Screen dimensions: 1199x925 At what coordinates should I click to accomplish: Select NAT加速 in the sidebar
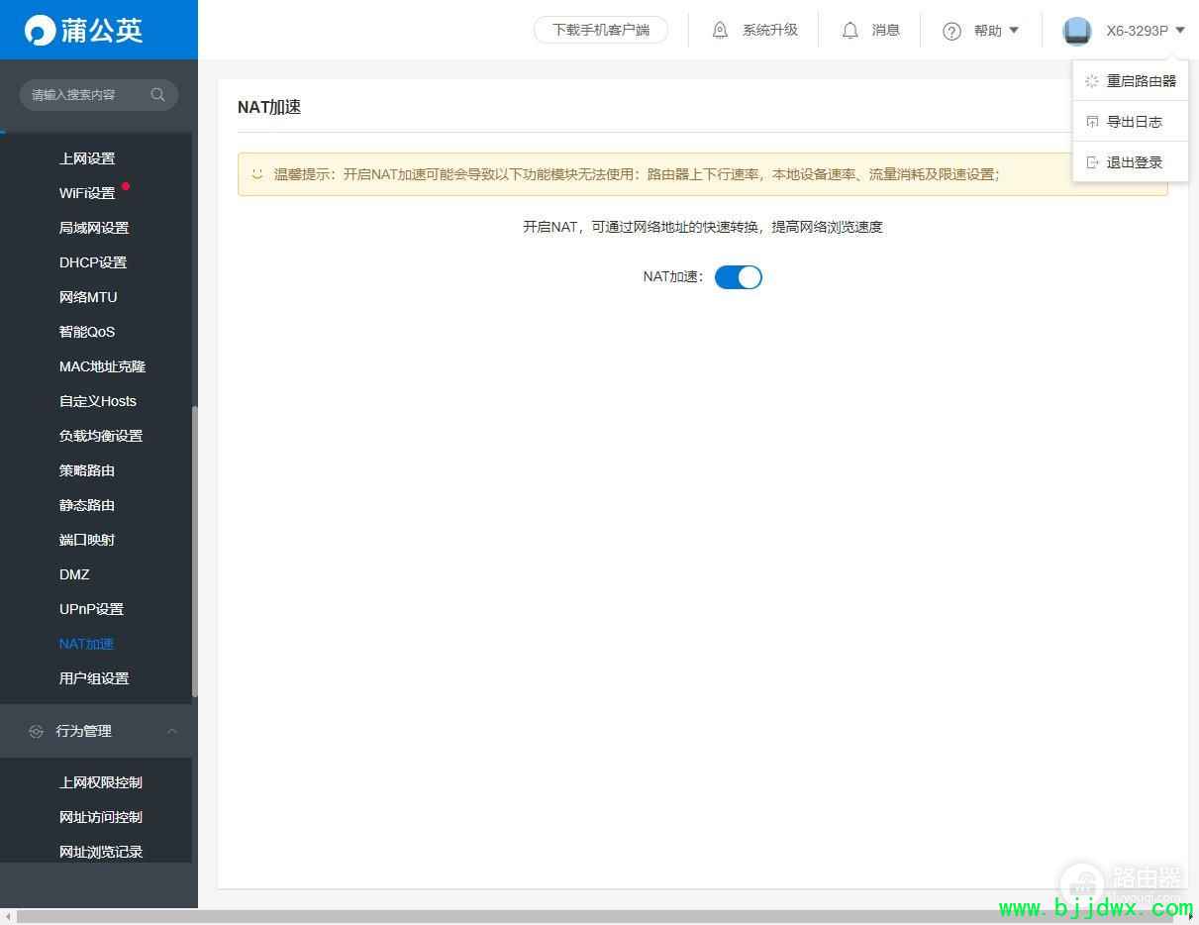coord(86,644)
